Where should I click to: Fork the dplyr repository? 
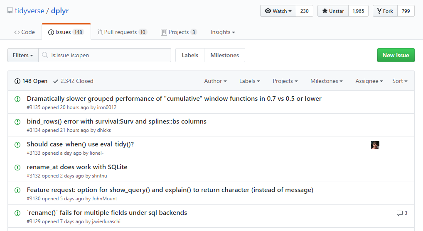coord(385,11)
